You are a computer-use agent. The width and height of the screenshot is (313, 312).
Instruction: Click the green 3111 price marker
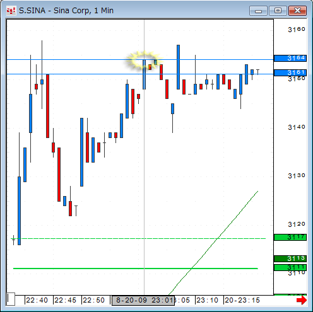coord(290,267)
